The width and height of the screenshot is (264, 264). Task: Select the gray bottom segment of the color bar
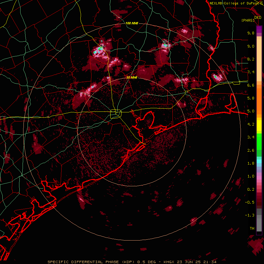tap(259, 220)
